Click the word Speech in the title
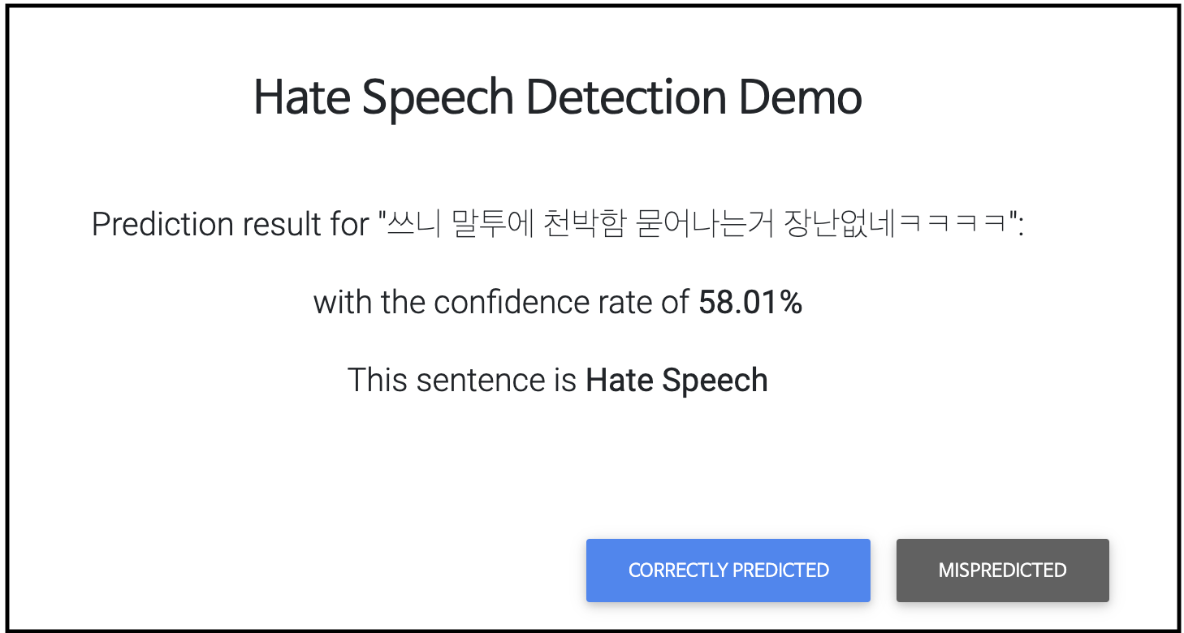This screenshot has height=633, width=1184. pyautogui.click(x=438, y=98)
